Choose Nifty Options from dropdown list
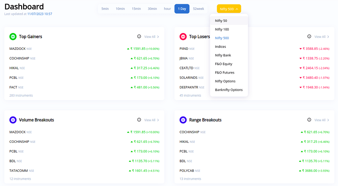338x186 pixels. (x=229, y=81)
